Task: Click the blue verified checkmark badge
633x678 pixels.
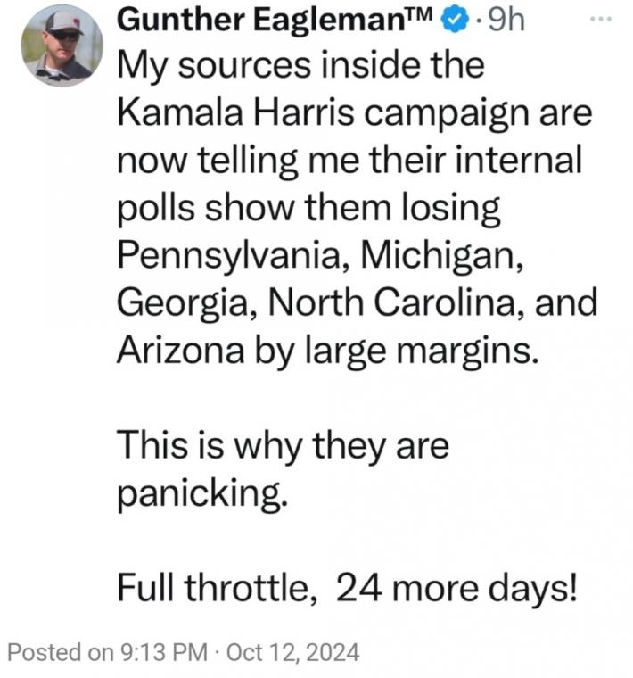Action: (x=454, y=20)
